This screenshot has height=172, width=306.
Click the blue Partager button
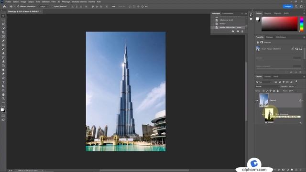[288, 6]
